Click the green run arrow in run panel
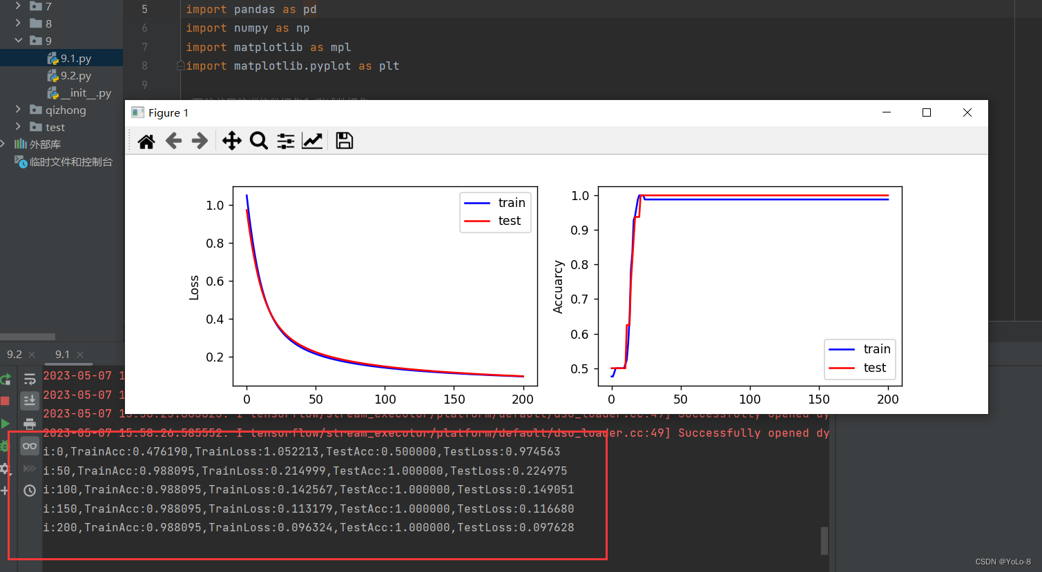Screen dimensions: 1042x572 pyautogui.click(x=6, y=424)
